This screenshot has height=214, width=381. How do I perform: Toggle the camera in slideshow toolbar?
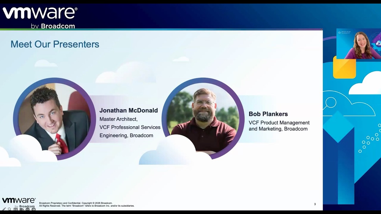[x=21, y=209]
